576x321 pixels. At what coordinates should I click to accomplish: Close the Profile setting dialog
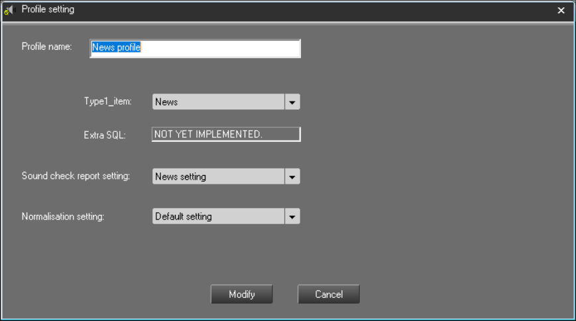tap(561, 10)
